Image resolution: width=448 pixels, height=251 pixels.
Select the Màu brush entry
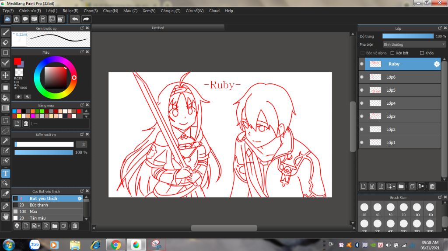47,212
